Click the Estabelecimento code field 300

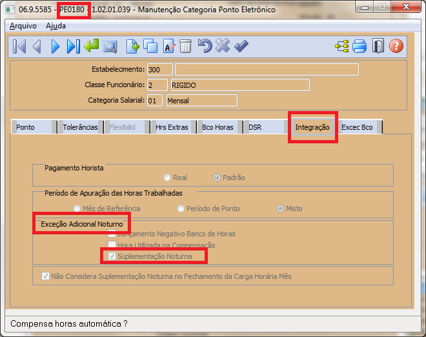(x=160, y=70)
